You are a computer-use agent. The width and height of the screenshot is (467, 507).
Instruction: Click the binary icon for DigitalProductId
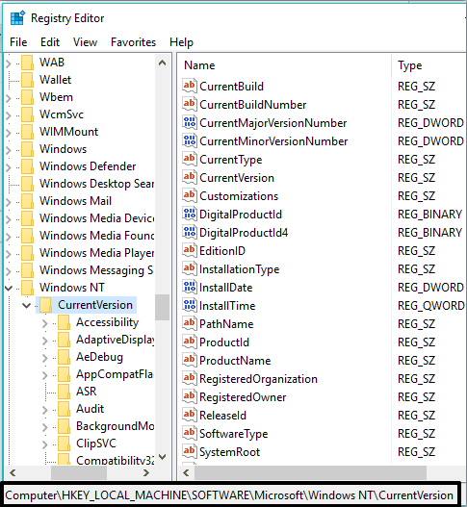tap(190, 214)
